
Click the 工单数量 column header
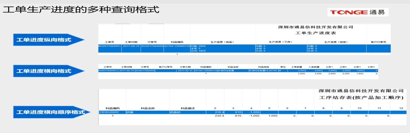pyautogui.click(x=296, y=67)
